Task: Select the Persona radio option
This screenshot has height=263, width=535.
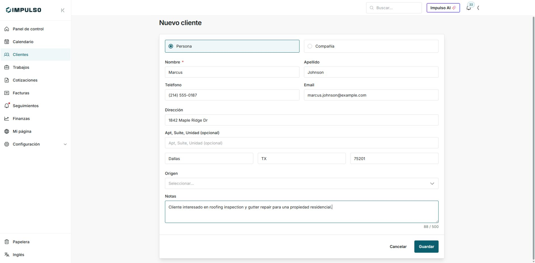Action: pyautogui.click(x=232, y=46)
